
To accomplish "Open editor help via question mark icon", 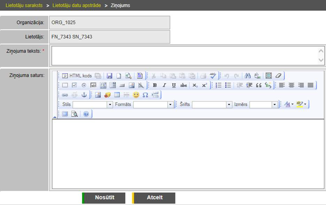I will point(86,114).
